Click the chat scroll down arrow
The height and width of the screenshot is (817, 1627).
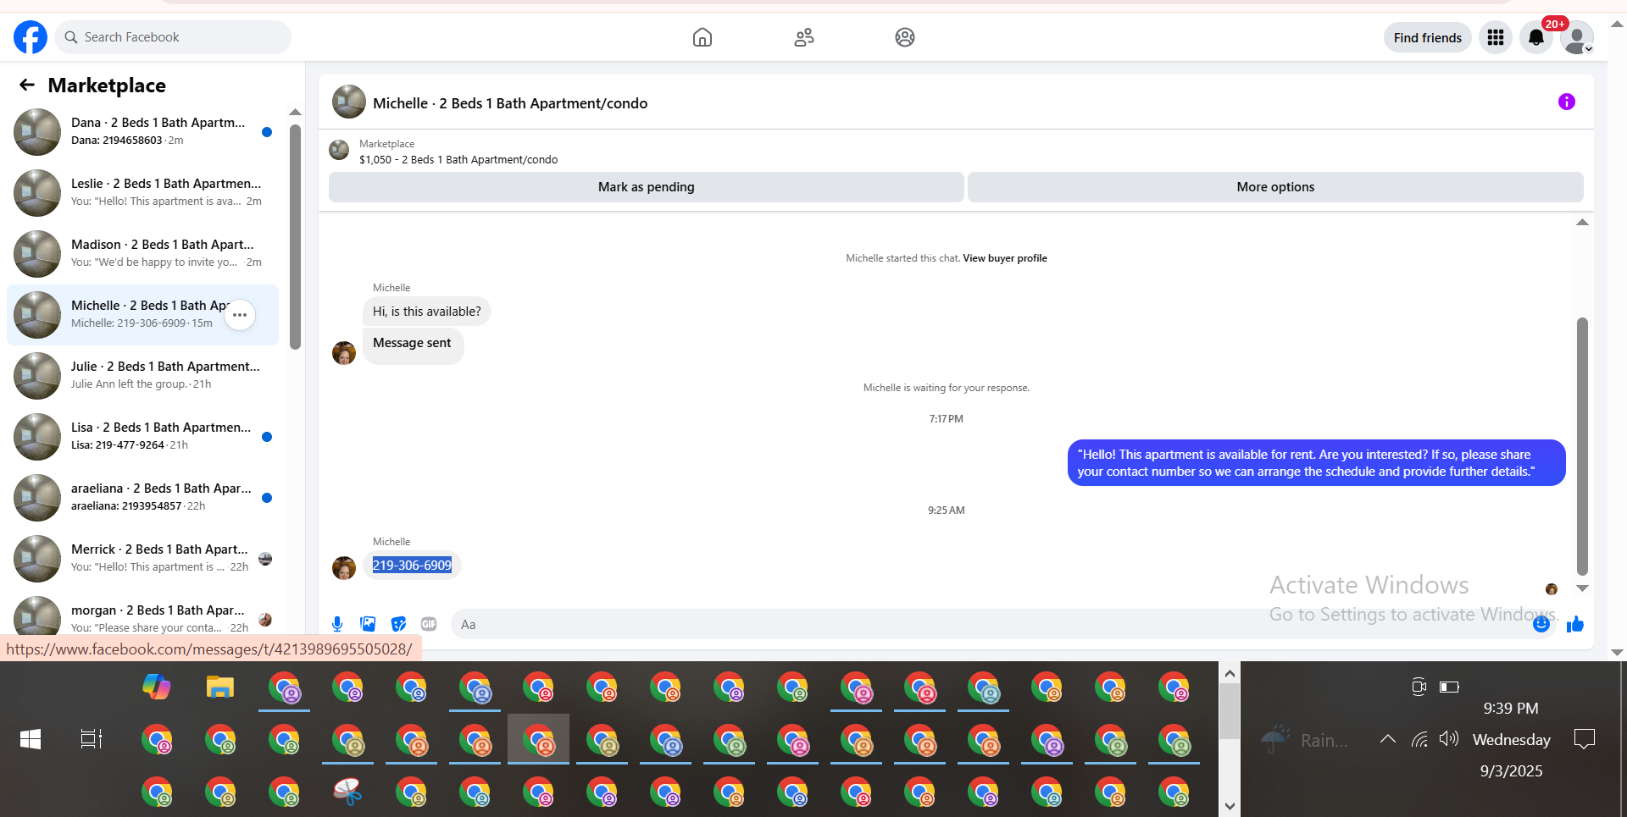click(1582, 588)
